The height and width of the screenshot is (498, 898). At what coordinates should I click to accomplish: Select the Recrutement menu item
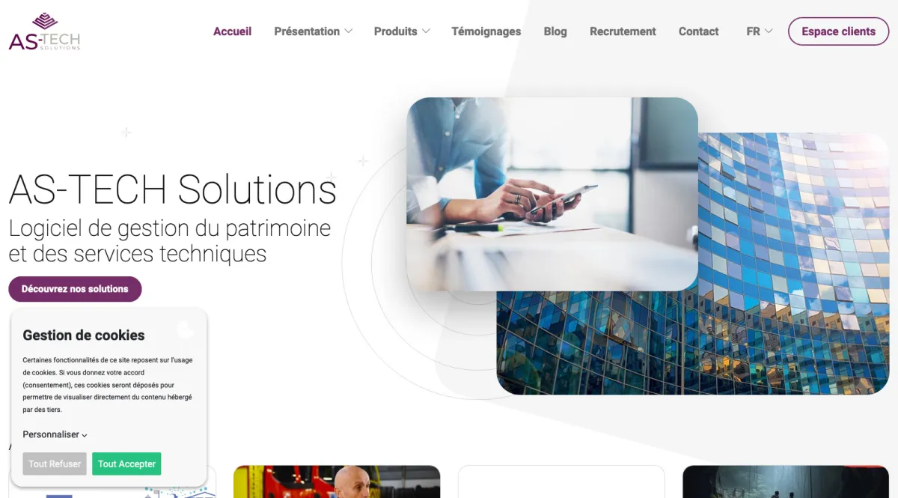click(623, 31)
